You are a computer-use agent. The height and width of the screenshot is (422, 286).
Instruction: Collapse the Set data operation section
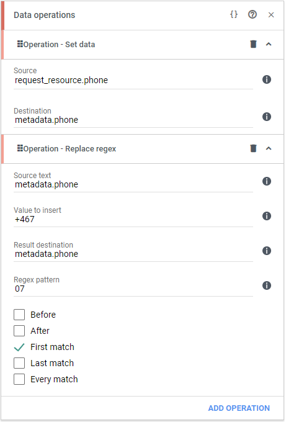[x=269, y=44]
